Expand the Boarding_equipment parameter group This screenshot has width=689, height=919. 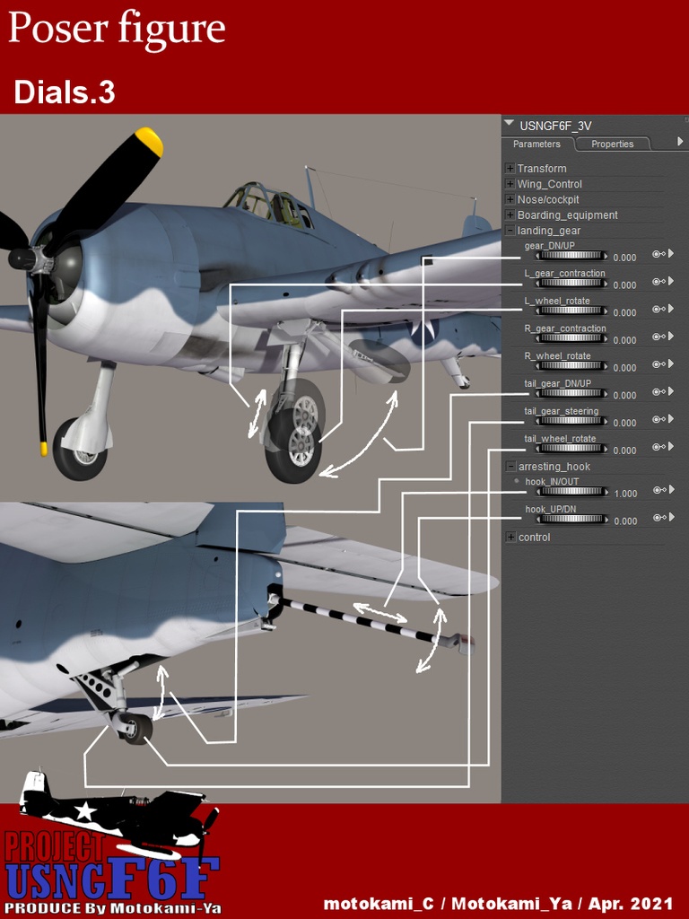510,215
